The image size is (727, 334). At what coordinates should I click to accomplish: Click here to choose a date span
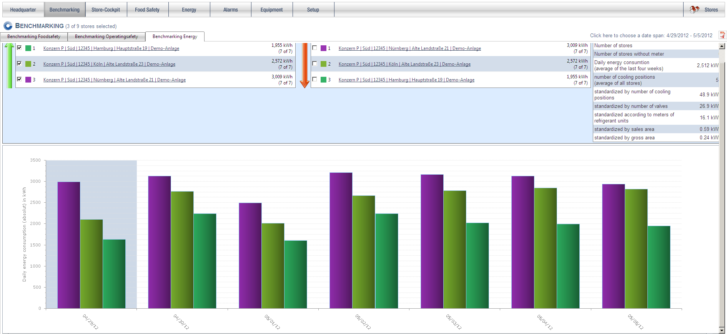(x=651, y=35)
